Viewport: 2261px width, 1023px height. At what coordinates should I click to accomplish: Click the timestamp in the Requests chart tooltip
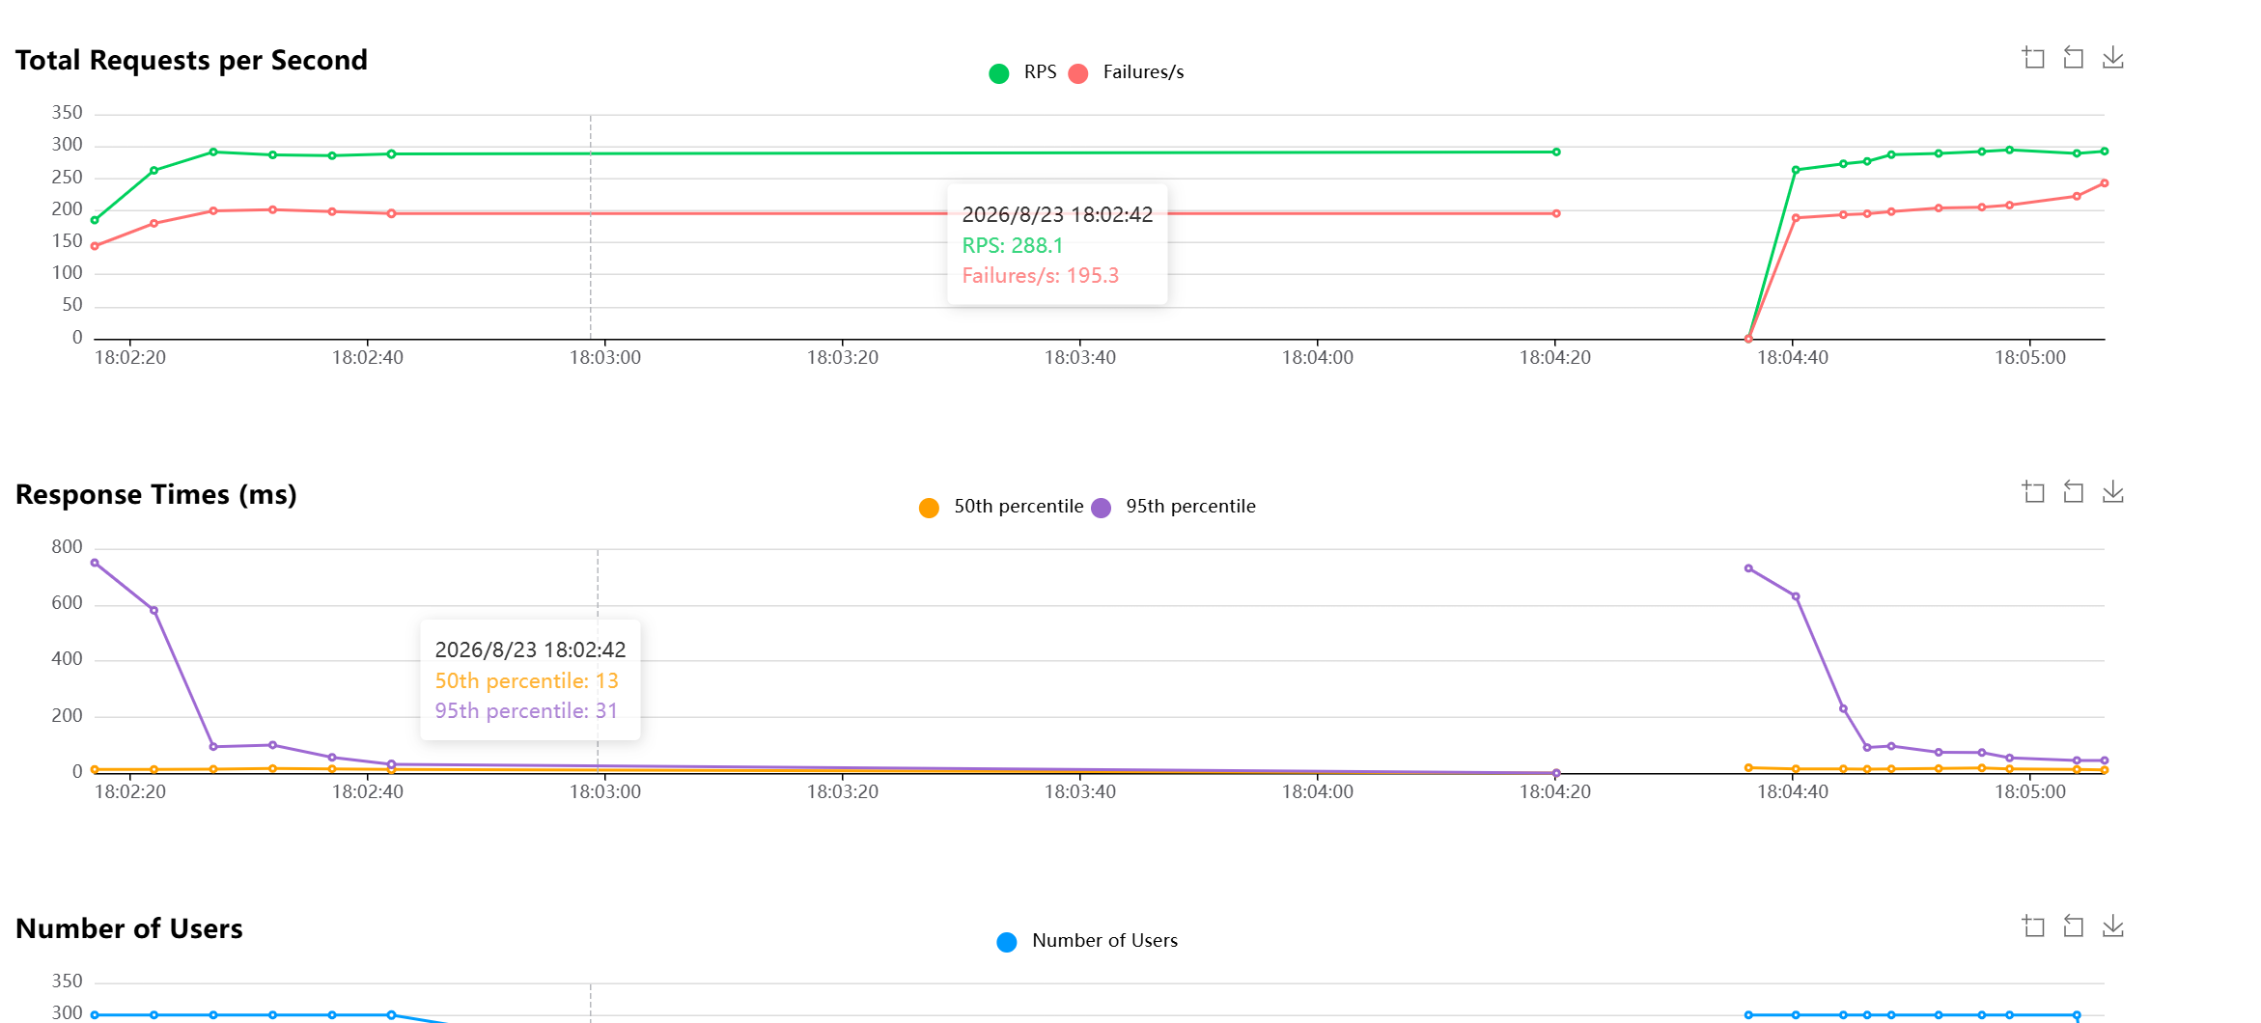1057,214
